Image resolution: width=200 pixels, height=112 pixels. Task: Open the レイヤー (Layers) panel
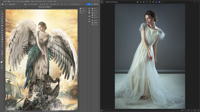tap(83, 9)
